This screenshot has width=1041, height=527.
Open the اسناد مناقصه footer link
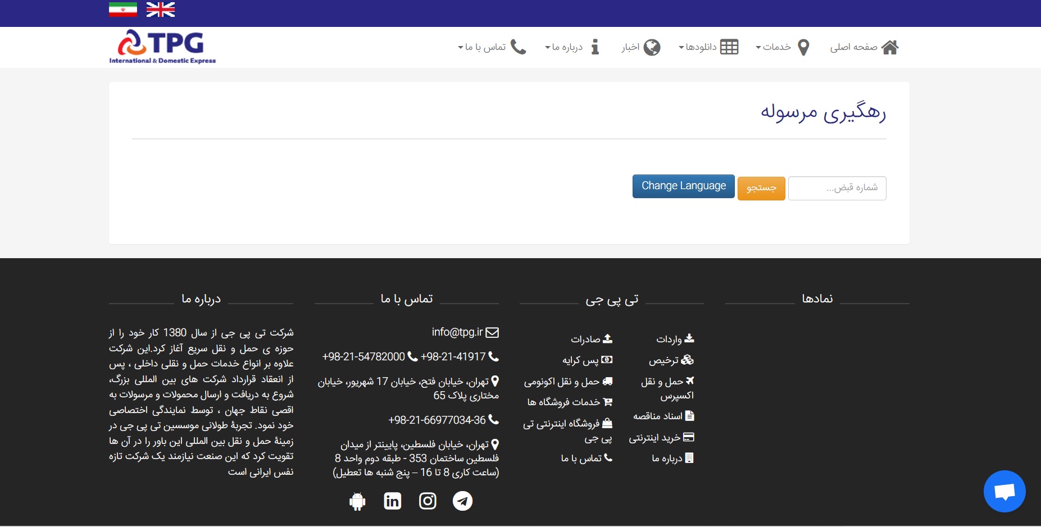tap(658, 416)
